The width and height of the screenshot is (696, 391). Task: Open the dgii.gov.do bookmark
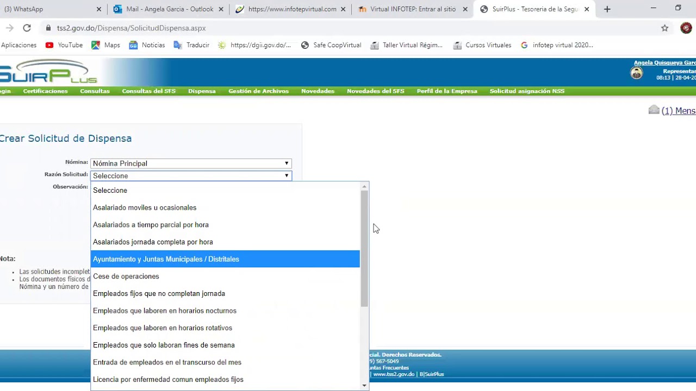coord(254,45)
